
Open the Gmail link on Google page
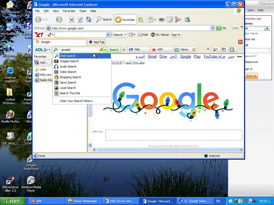pos(152,57)
